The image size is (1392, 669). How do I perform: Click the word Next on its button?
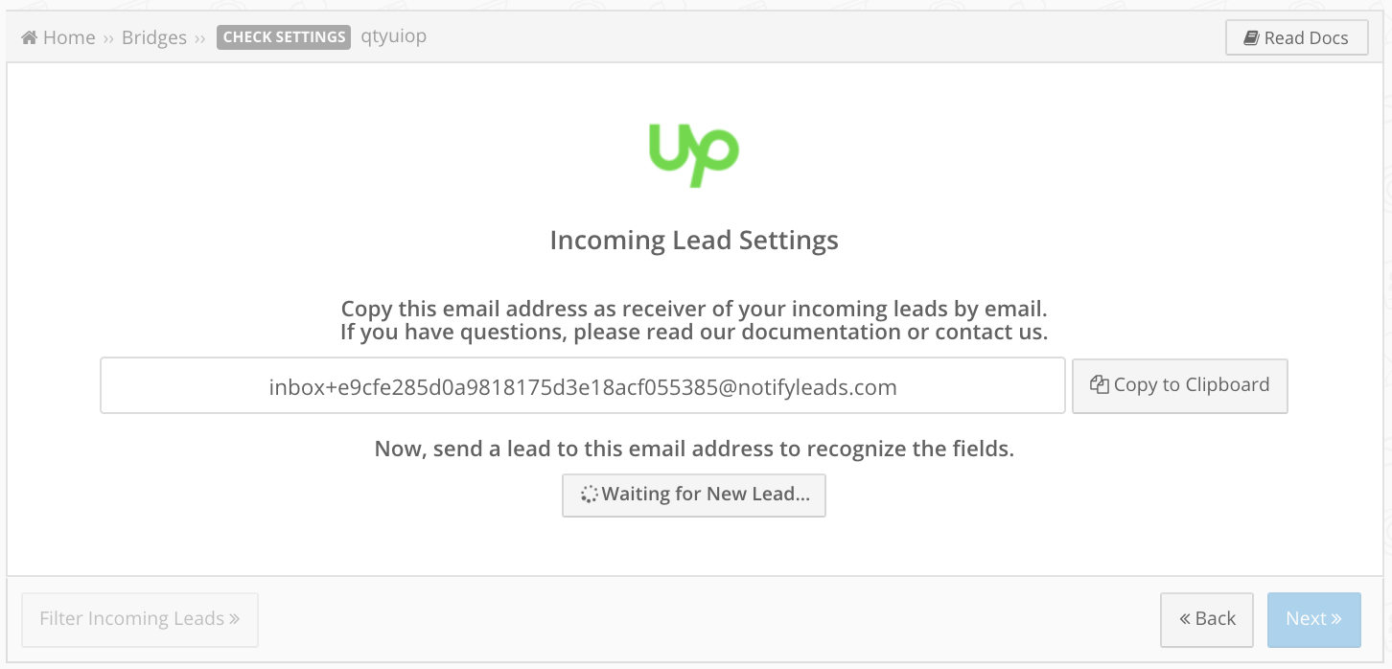[x=1307, y=619]
